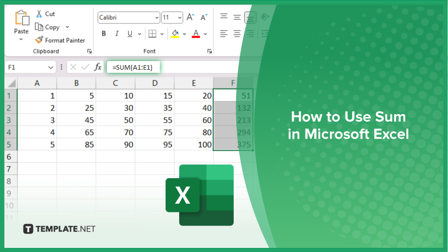Expand fill color dropdown arrow
Viewport: 448px width, 252px height.
[184, 34]
